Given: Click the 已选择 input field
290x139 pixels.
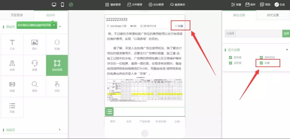Looking at the screenshot, I should tap(259, 34).
